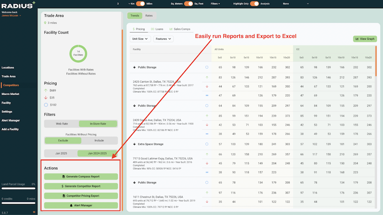Click the dollar icon on Pricing tab

click(x=134, y=29)
